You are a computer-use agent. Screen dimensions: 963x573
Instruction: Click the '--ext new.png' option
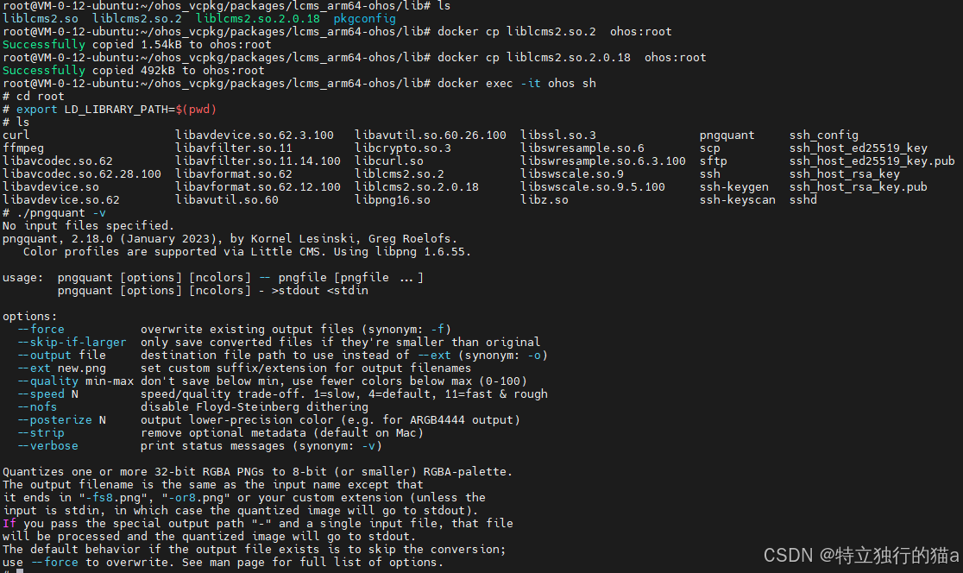click(61, 368)
